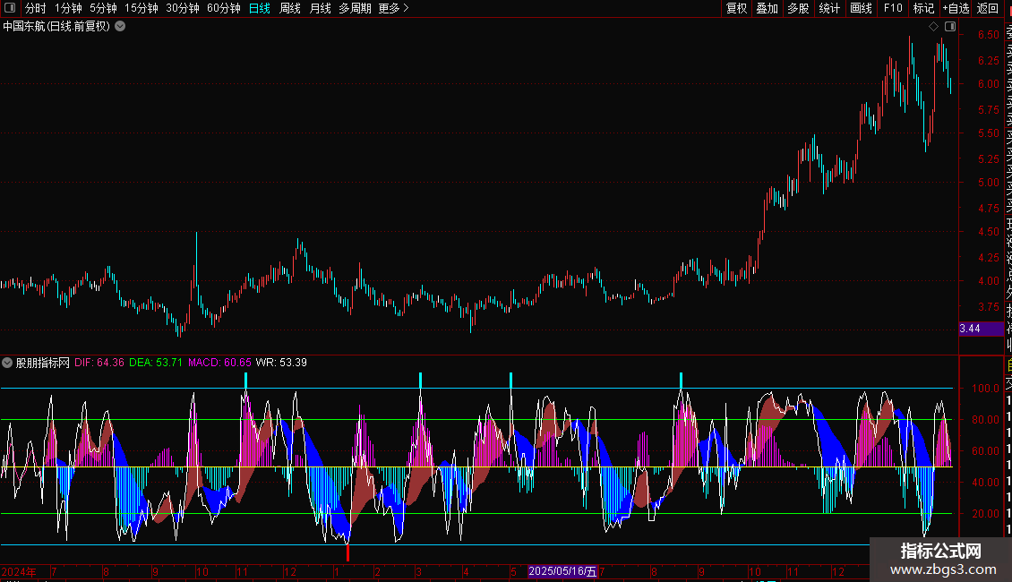This screenshot has height=582, width=1012.
Task: Switch to the 分时 intraday view
Action: click(x=35, y=8)
